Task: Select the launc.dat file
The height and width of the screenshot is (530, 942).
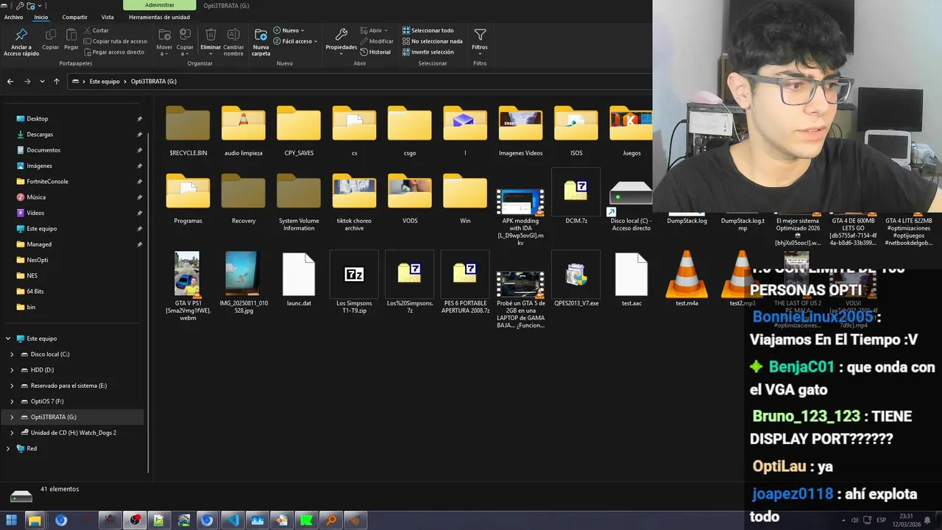Action: click(299, 279)
